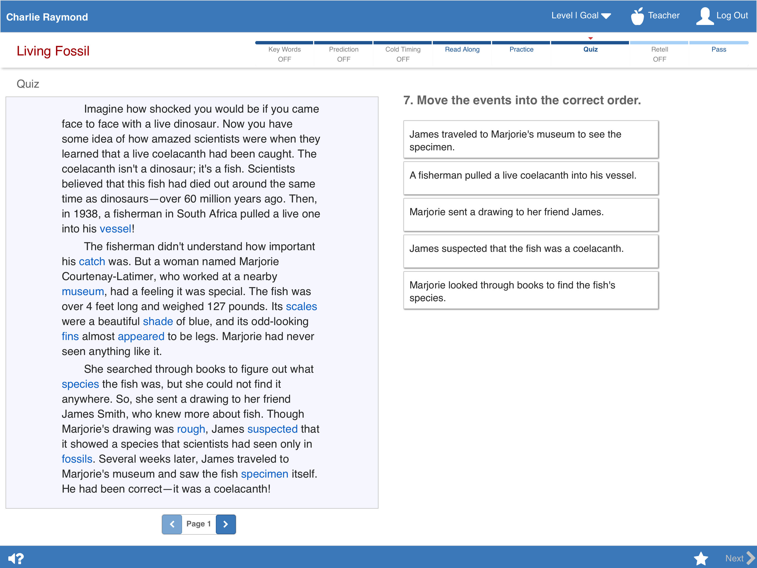Click the Teacher apple icon
Viewport: 757px width, 568px height.
coord(637,16)
